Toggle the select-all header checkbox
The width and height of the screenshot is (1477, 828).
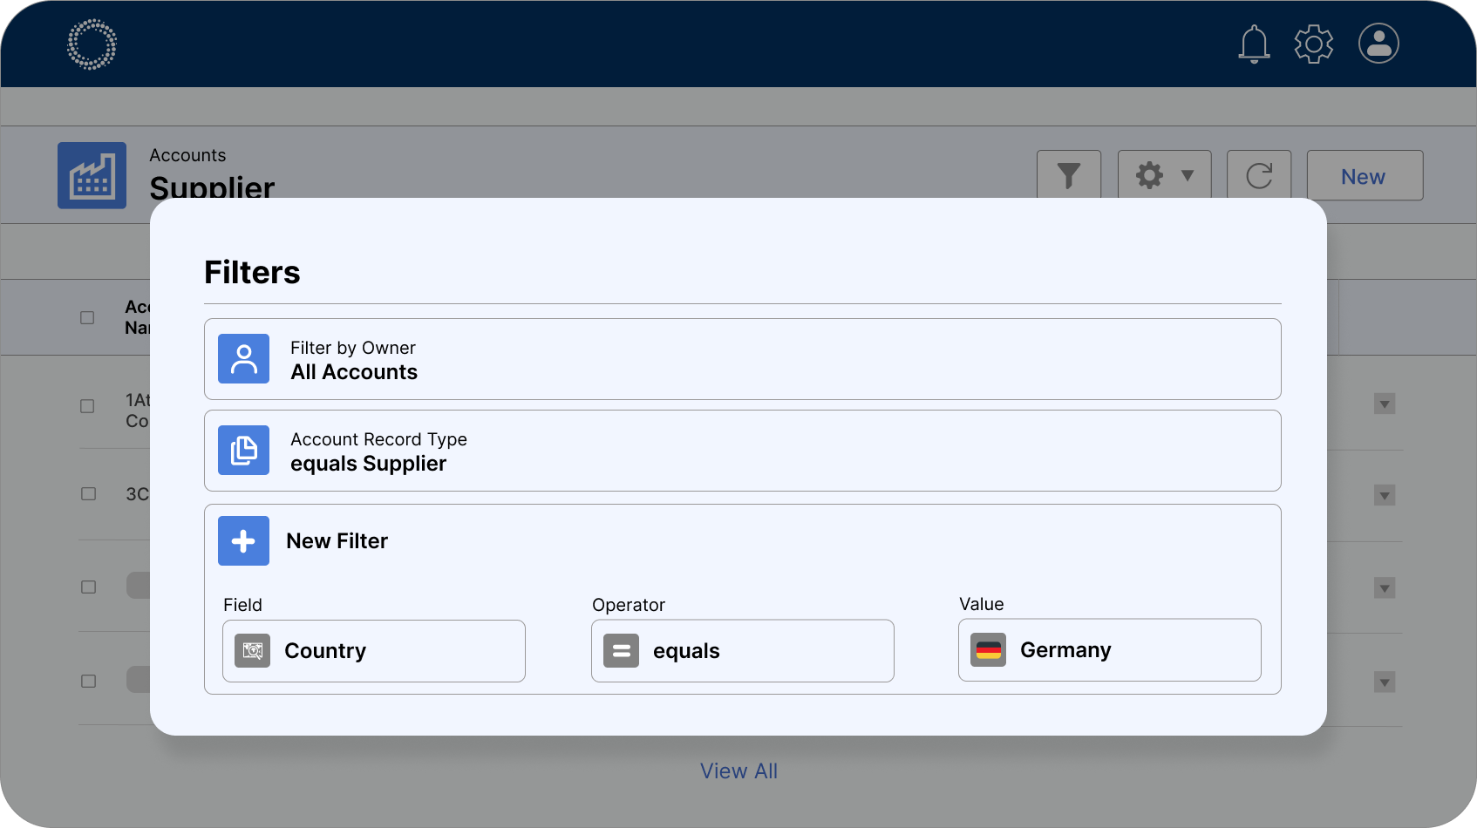point(87,317)
